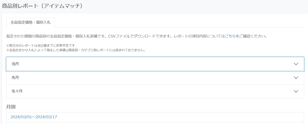The height and width of the screenshot is (124, 308).
Task: Click the partially visible row below the 2024/03 link
Action: 155,123
